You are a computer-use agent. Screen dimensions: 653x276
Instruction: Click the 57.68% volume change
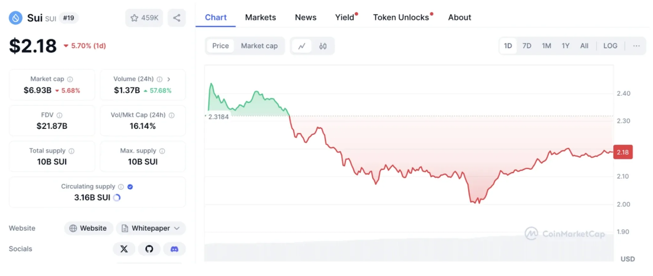tap(158, 91)
